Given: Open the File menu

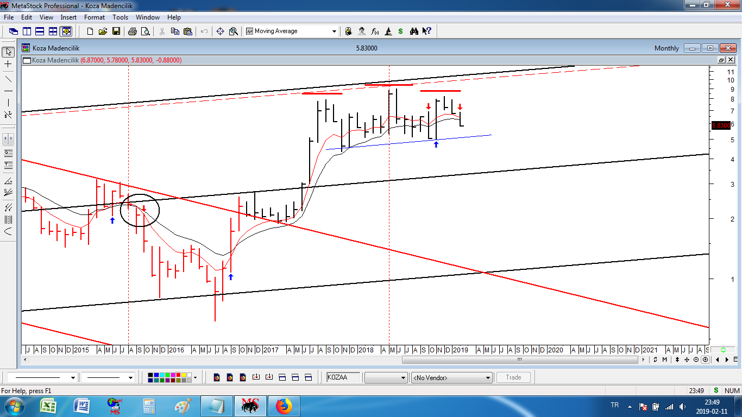Looking at the screenshot, I should point(9,17).
